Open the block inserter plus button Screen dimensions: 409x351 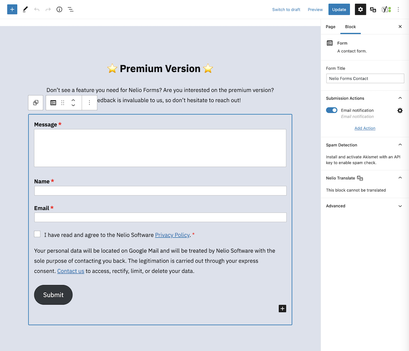click(x=12, y=9)
